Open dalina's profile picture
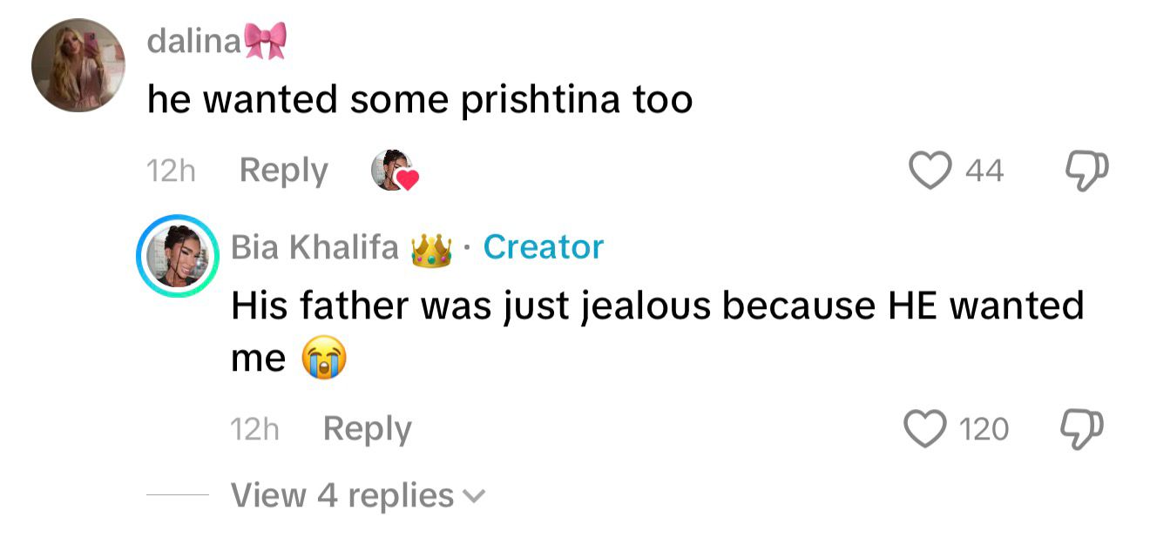The height and width of the screenshot is (544, 1150). click(78, 65)
